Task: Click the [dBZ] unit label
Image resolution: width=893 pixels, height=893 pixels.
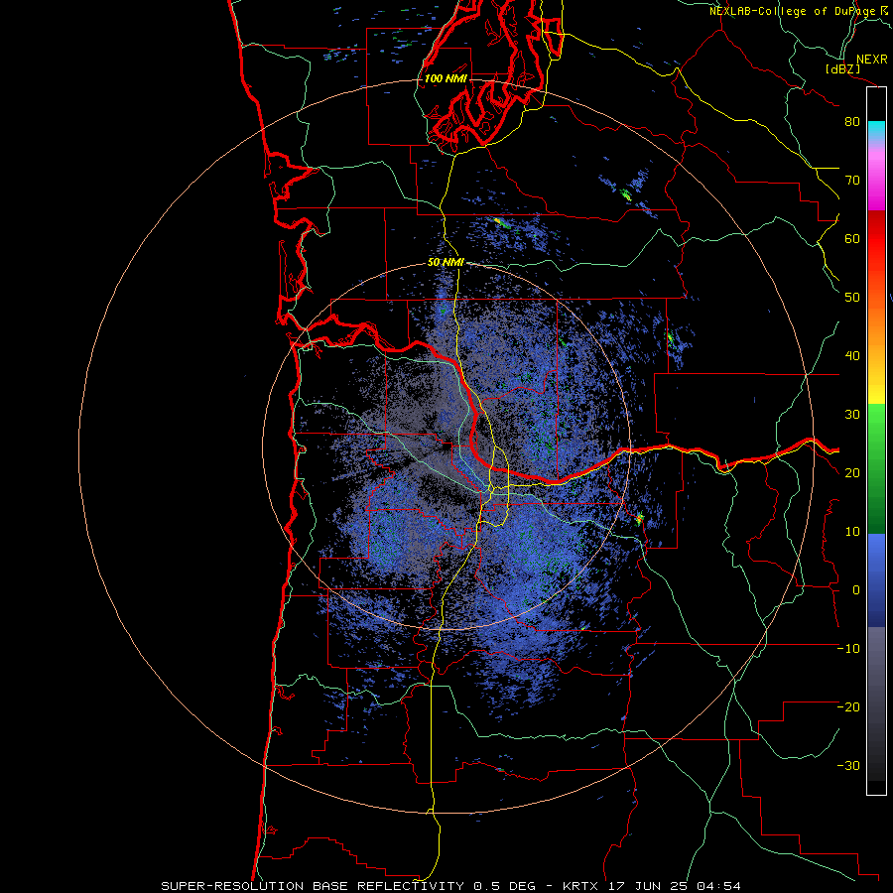Action: [842, 69]
